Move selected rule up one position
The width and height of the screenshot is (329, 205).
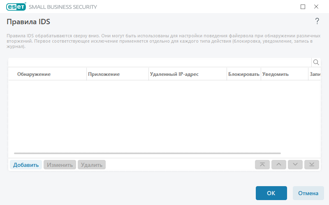(278, 164)
